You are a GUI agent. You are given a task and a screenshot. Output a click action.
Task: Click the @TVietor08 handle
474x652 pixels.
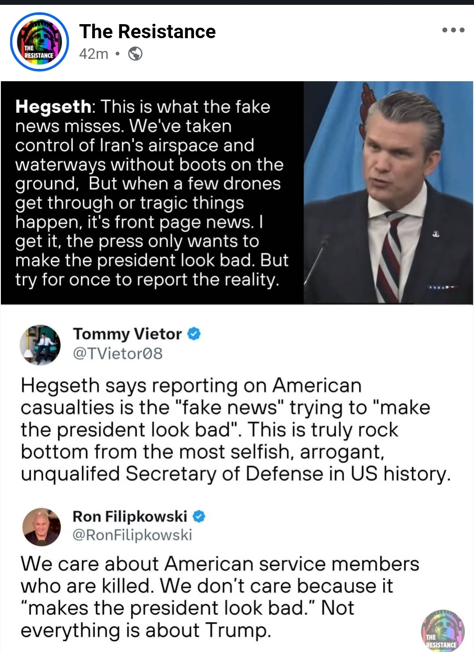pos(118,353)
